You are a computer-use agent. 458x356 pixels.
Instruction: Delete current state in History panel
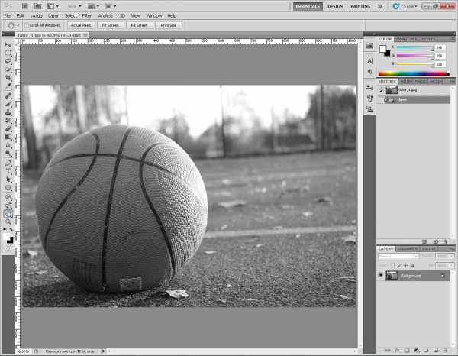click(x=446, y=241)
